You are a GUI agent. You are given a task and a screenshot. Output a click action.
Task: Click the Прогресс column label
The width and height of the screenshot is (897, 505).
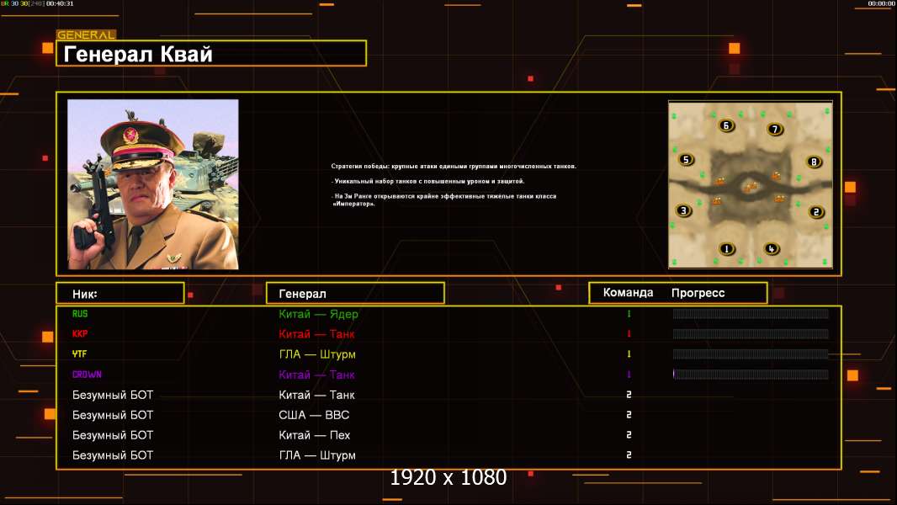tap(698, 293)
